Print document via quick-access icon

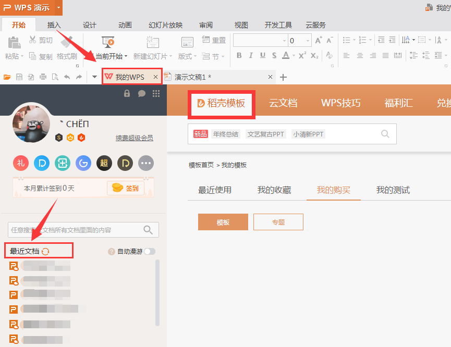(43, 77)
